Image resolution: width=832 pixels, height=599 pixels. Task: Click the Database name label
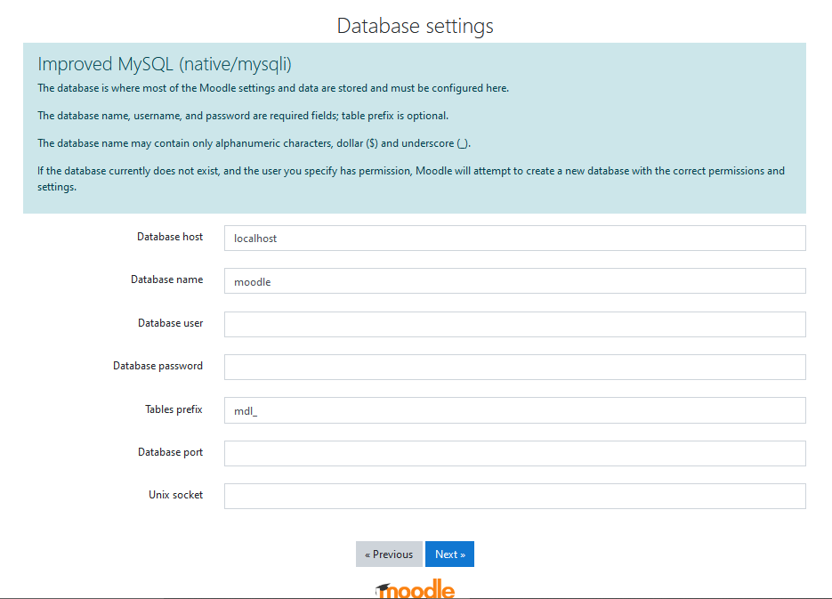pos(166,279)
